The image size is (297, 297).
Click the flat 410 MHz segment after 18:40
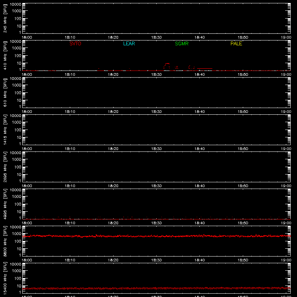(x=205, y=68)
